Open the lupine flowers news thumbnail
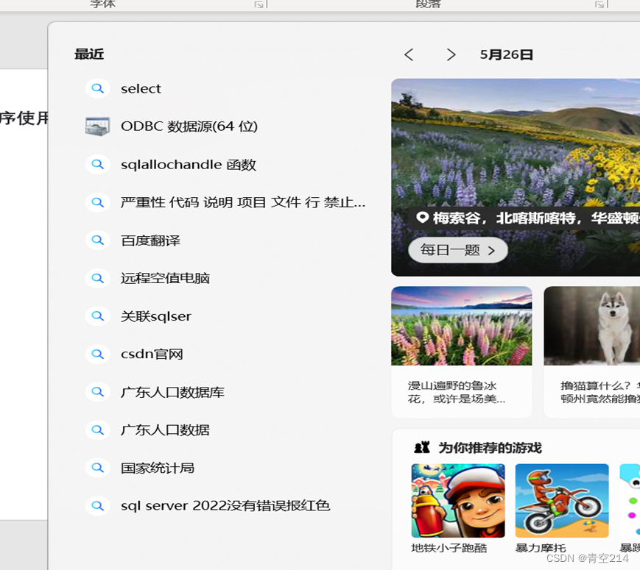The image size is (640, 570). (462, 326)
